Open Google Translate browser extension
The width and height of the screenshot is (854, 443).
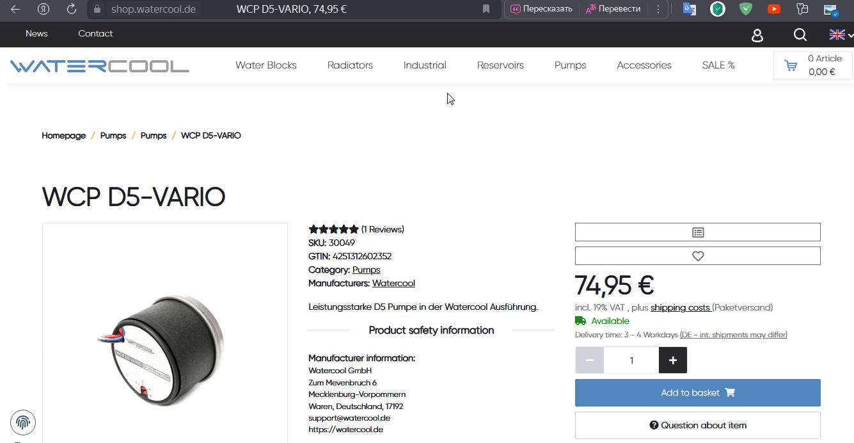tap(689, 9)
